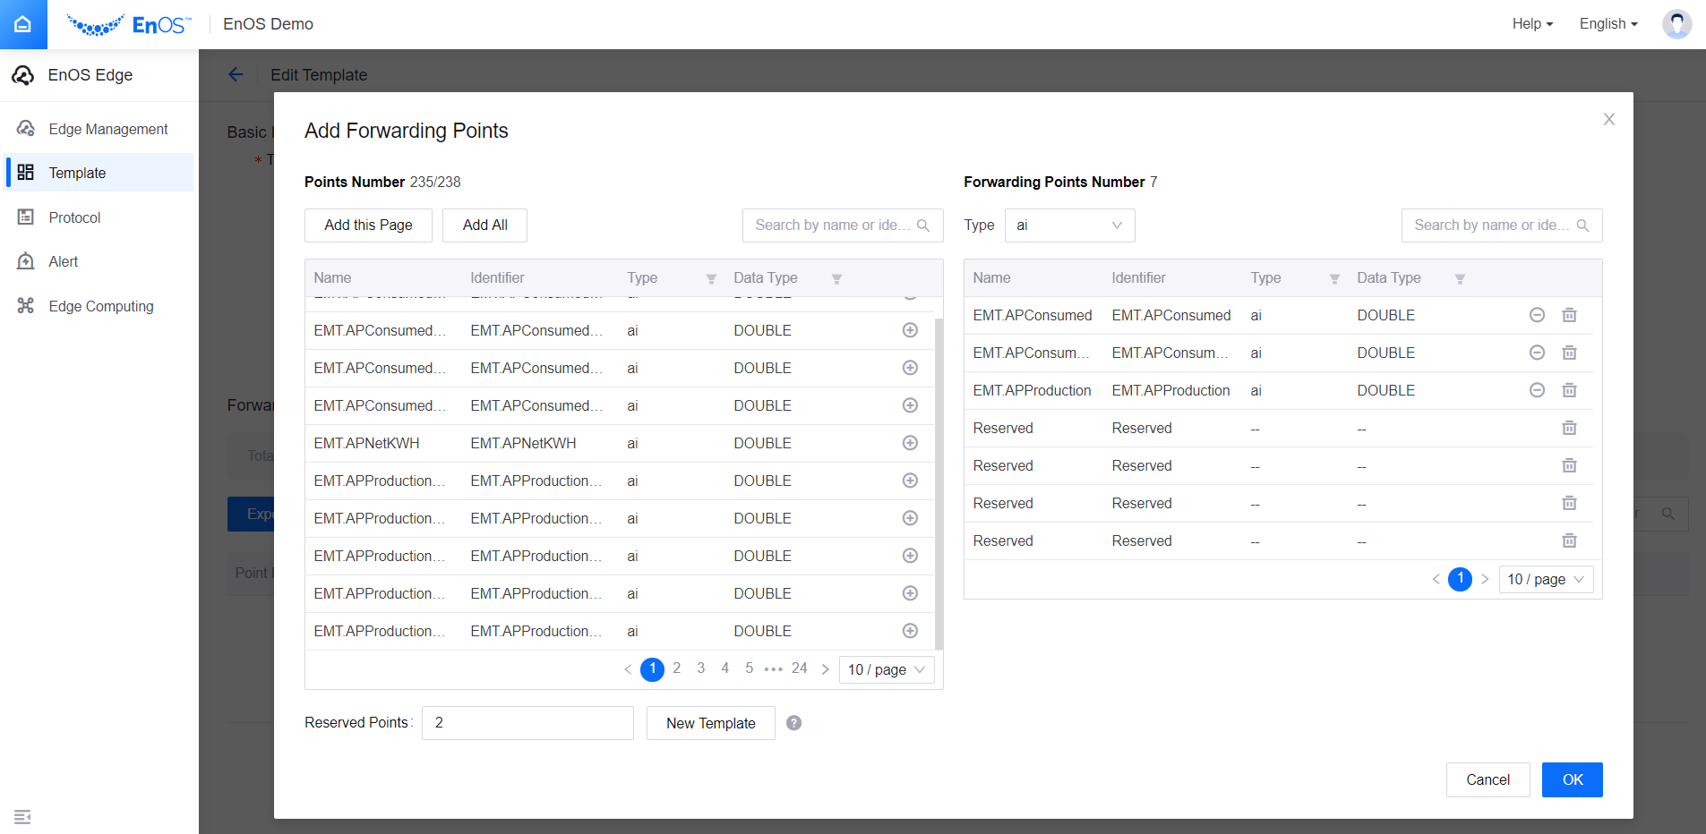The image size is (1706, 834).
Task: Click the left Type column filter icon
Action: pos(711,279)
